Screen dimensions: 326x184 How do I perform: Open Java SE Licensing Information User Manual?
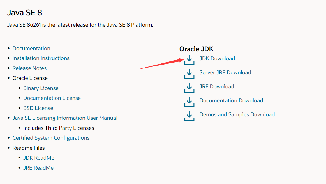(x=65, y=118)
